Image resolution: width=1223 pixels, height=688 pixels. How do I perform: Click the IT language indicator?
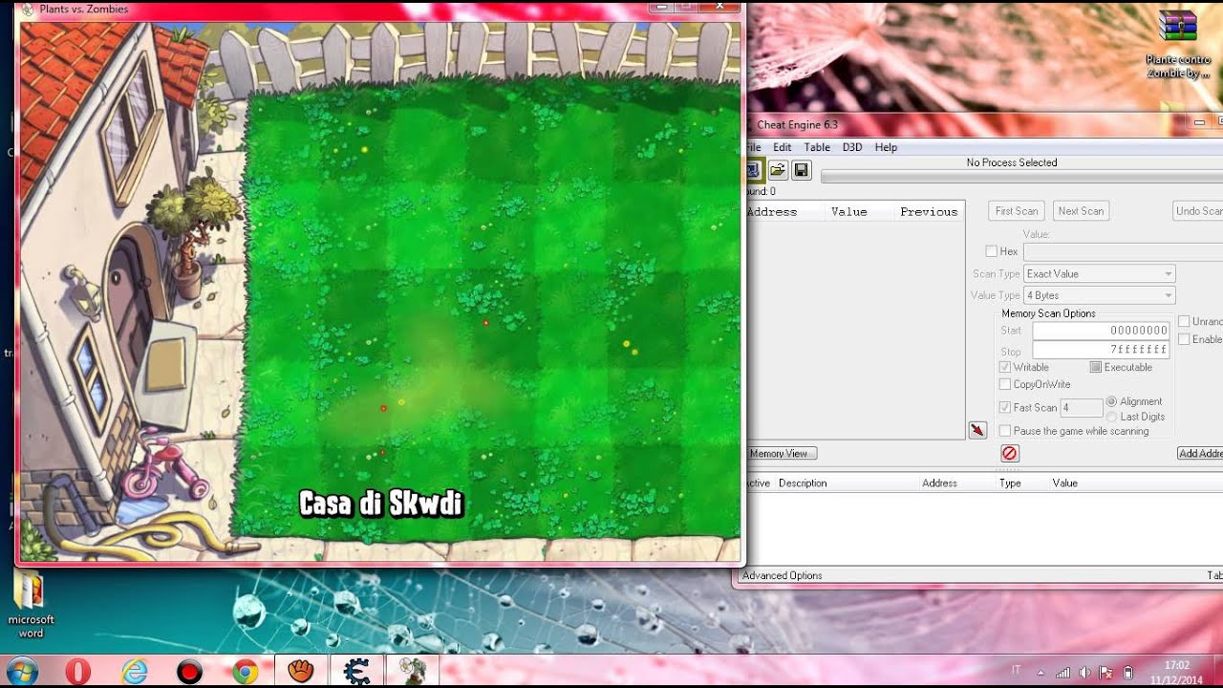point(1016,671)
